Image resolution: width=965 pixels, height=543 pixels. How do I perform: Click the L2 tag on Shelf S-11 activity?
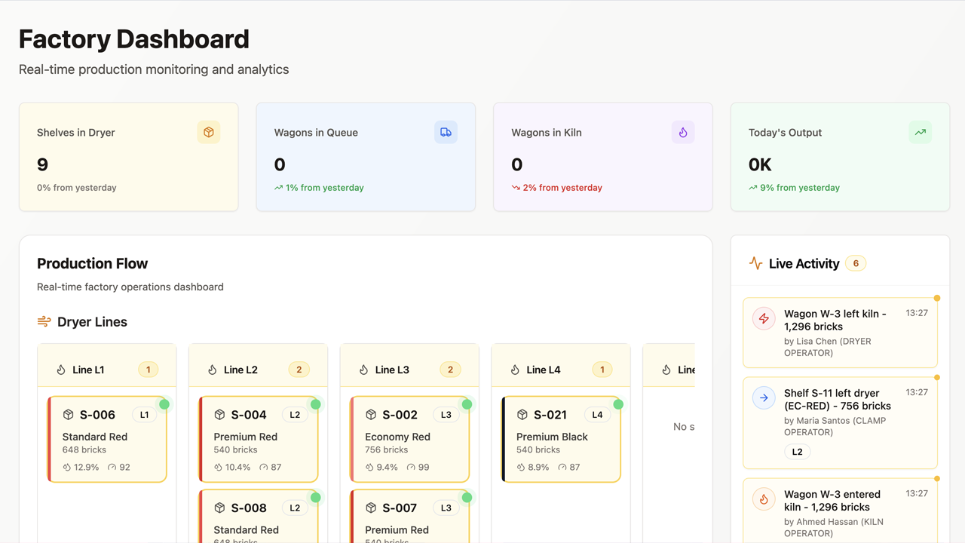coord(797,452)
